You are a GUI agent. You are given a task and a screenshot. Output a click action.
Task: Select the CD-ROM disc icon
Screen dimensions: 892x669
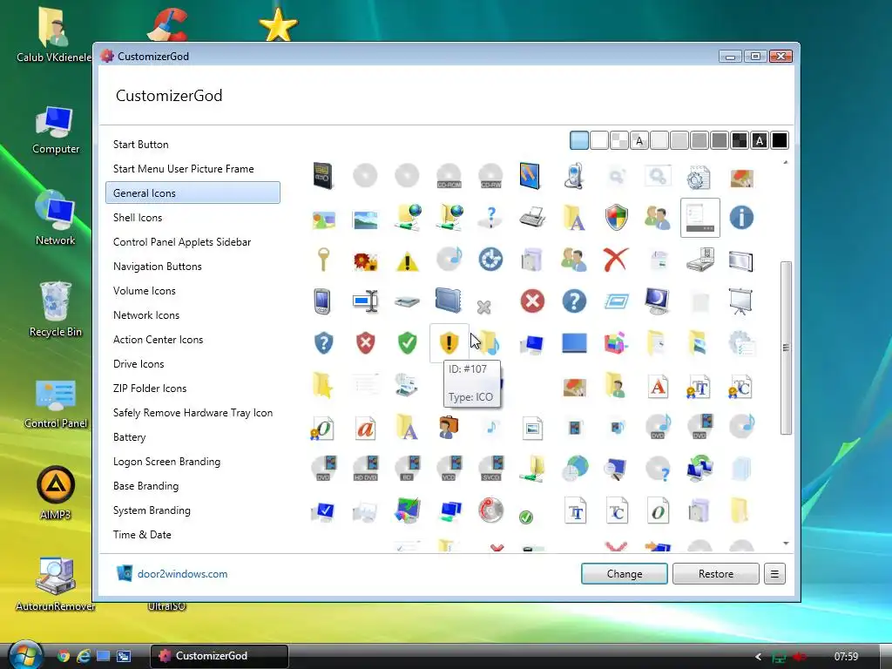449,176
